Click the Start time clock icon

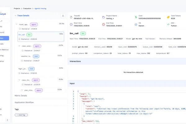click(71, 24)
